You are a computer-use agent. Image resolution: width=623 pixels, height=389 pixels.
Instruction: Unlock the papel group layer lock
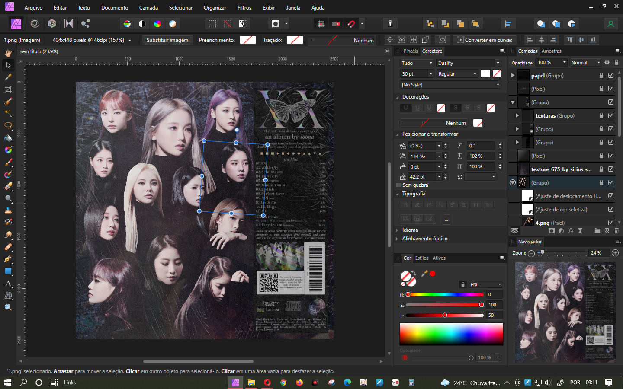click(x=601, y=75)
